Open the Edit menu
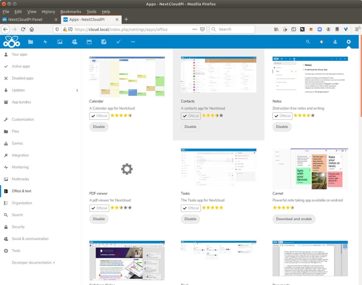The height and width of the screenshot is (285, 362). coord(18,11)
